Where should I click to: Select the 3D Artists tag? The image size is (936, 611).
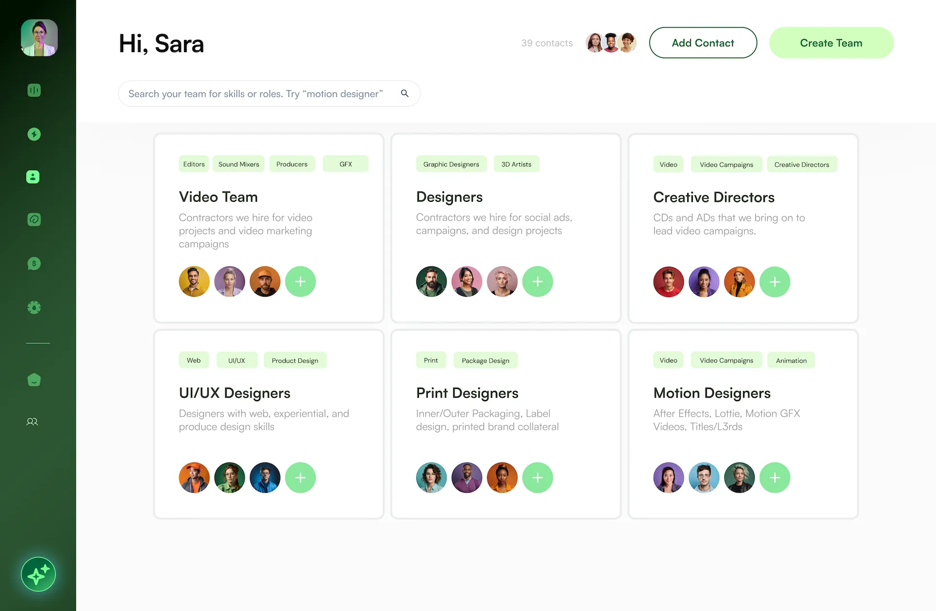[516, 164]
